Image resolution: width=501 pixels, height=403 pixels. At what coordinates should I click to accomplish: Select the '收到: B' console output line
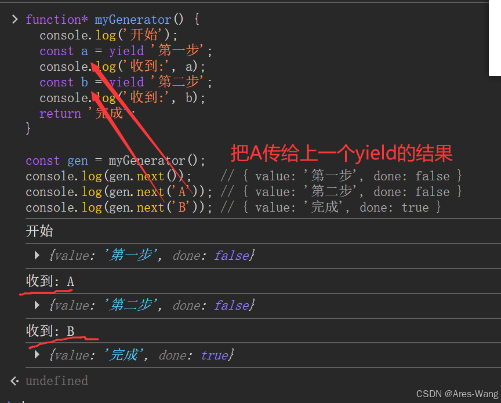[50, 331]
